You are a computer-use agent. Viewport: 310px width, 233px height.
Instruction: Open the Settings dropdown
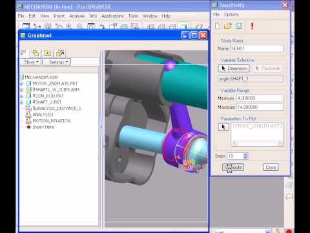click(x=57, y=62)
